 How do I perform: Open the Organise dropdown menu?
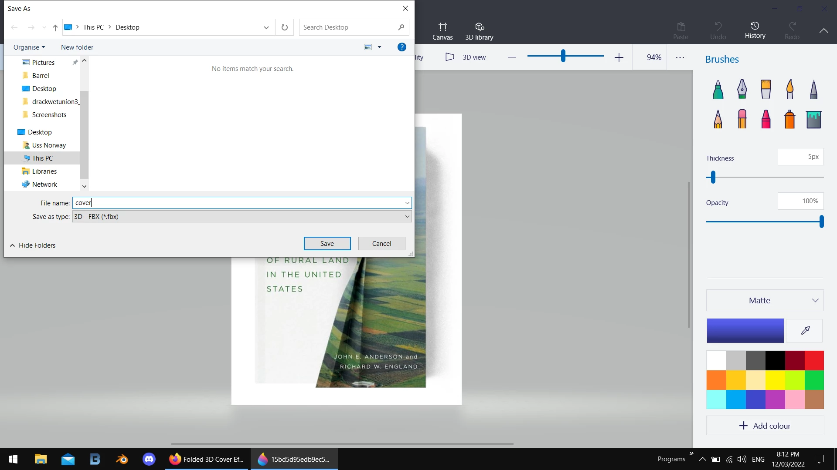coord(29,47)
